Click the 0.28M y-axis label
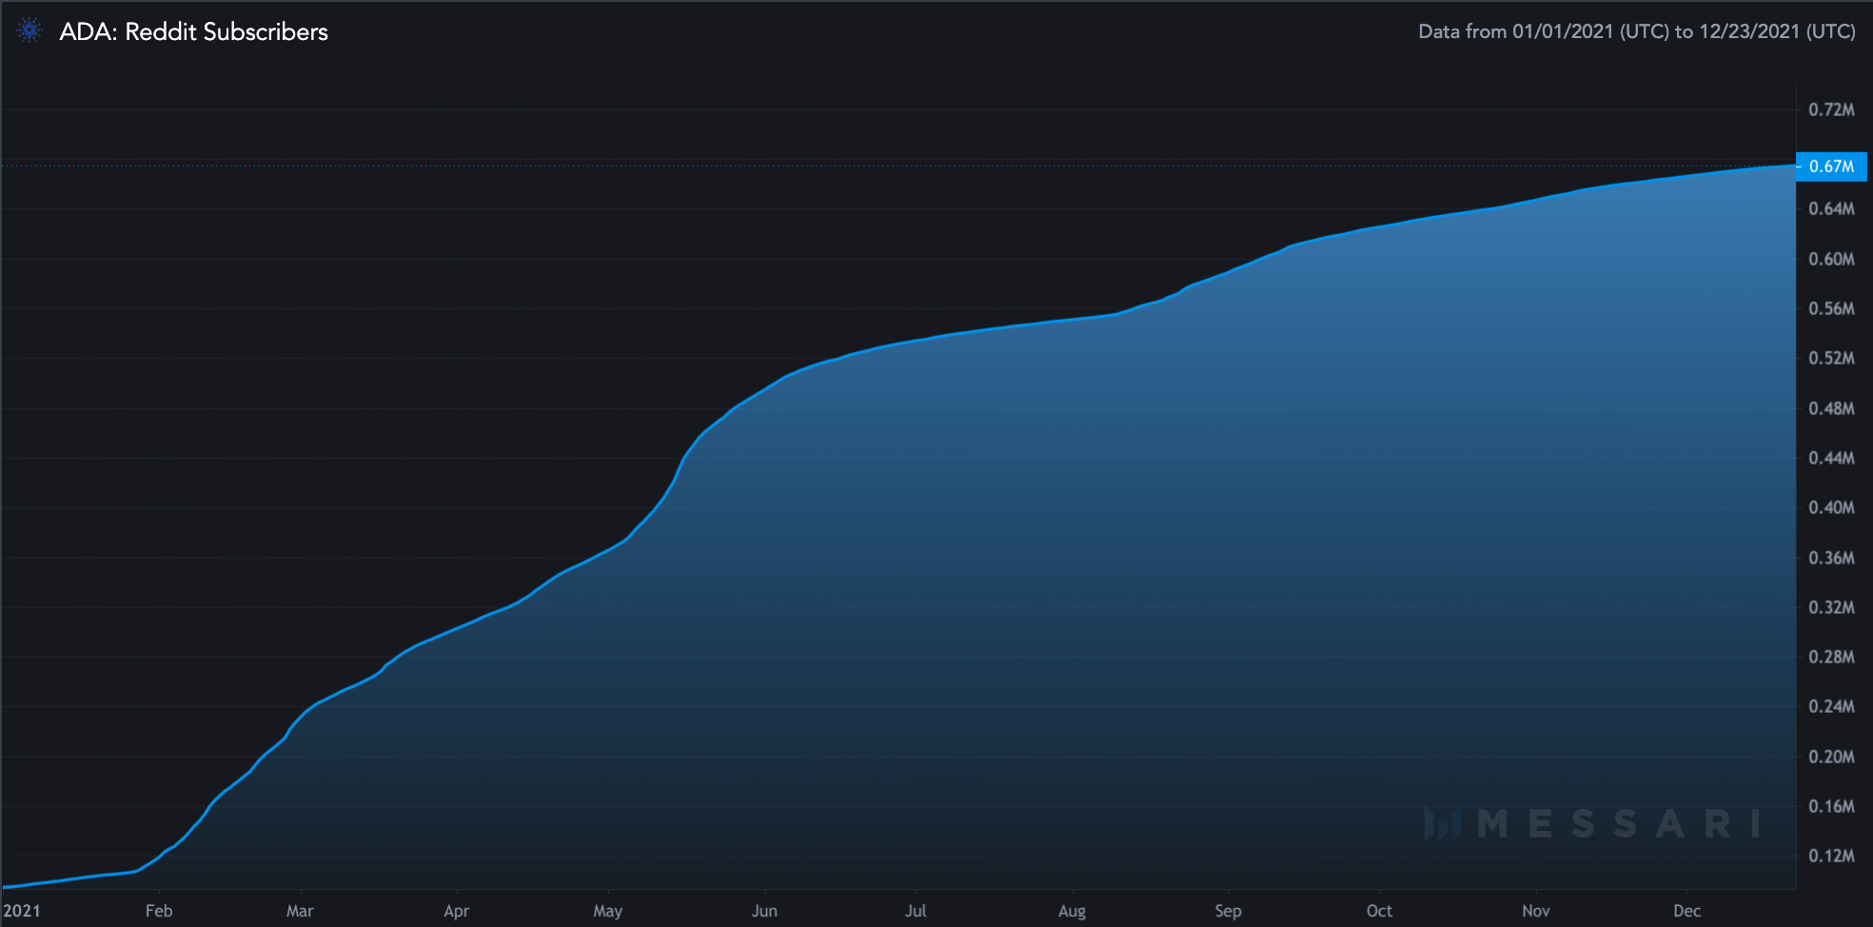 click(x=1831, y=657)
